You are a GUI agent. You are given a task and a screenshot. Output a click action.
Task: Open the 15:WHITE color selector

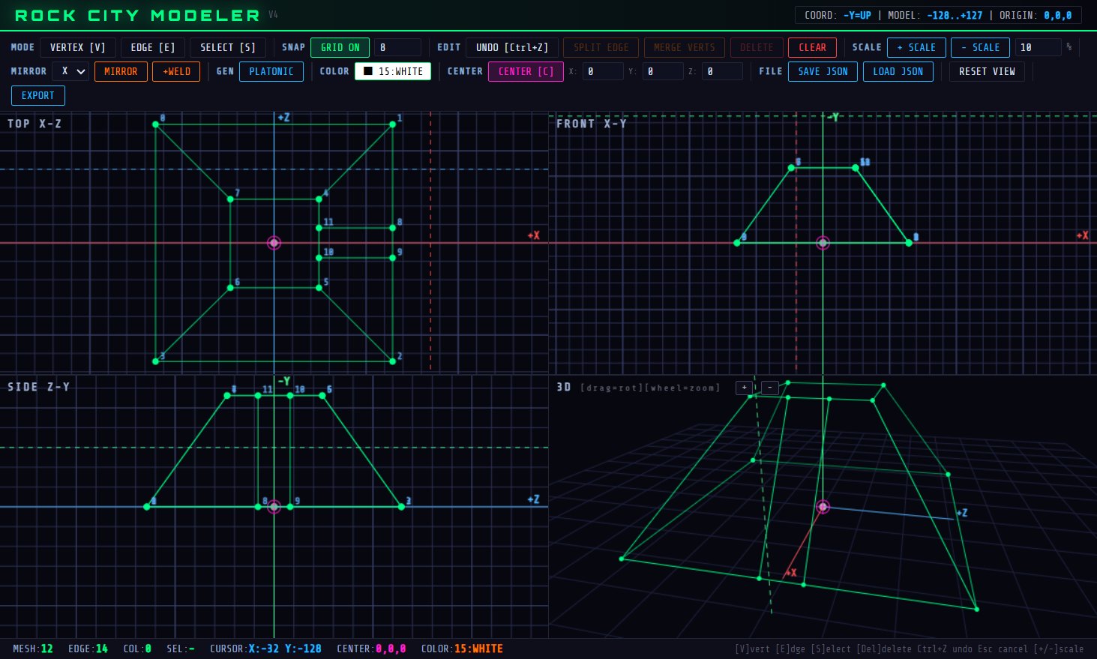(393, 71)
